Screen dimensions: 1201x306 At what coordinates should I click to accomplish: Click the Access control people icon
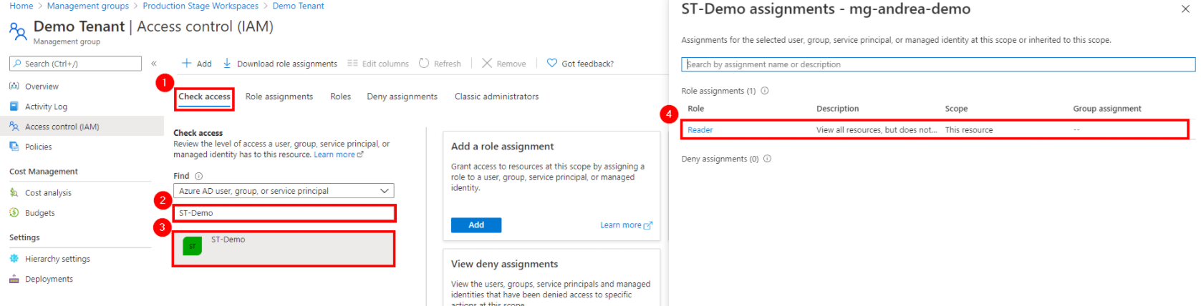pos(14,126)
